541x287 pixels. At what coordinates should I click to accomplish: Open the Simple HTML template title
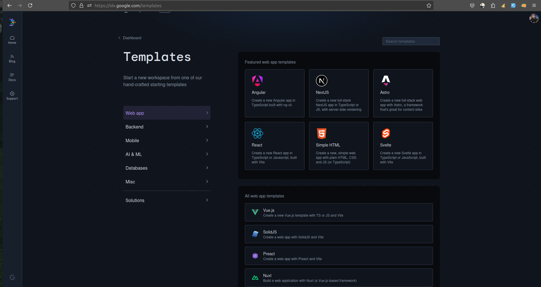[x=328, y=145]
